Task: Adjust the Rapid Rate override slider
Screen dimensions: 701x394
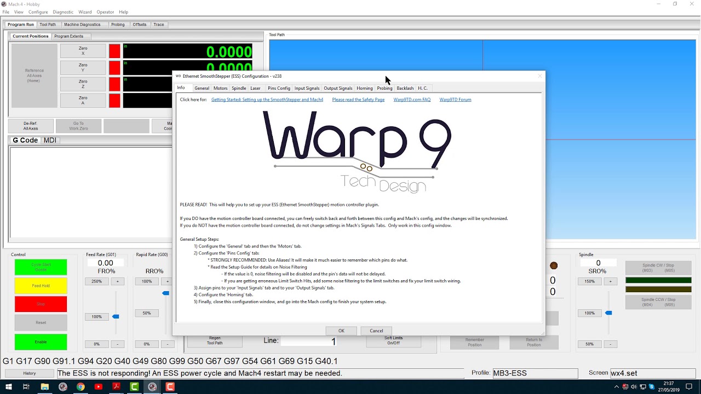Action: 165,293
